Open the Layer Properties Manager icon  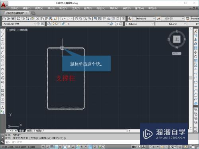tap(49, 24)
